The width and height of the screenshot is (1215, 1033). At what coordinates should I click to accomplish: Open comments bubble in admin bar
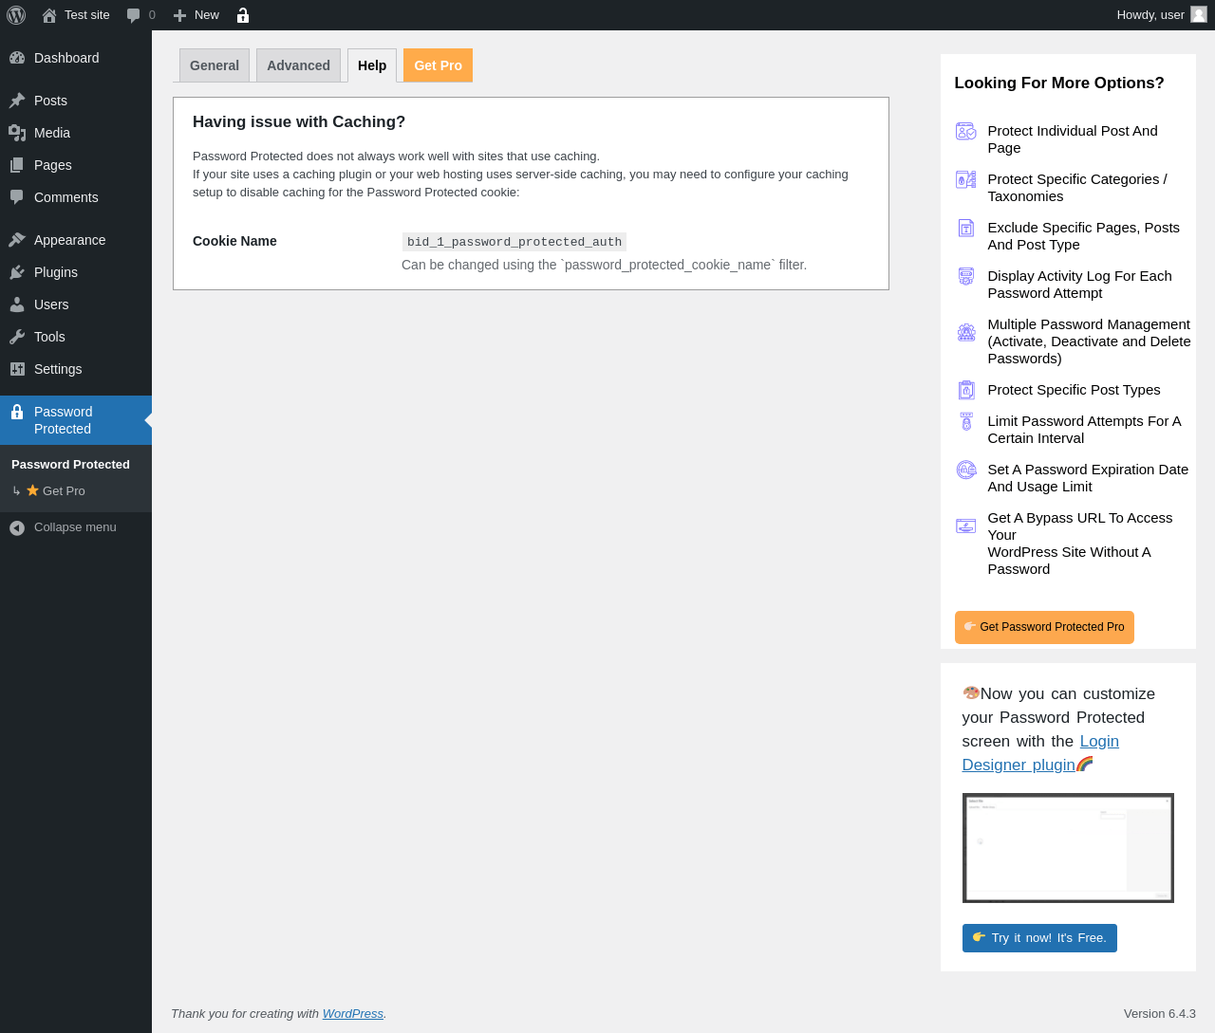134,15
